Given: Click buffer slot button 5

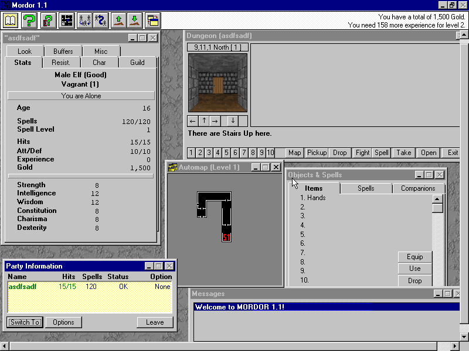Looking at the screenshot, I should tap(226, 153).
